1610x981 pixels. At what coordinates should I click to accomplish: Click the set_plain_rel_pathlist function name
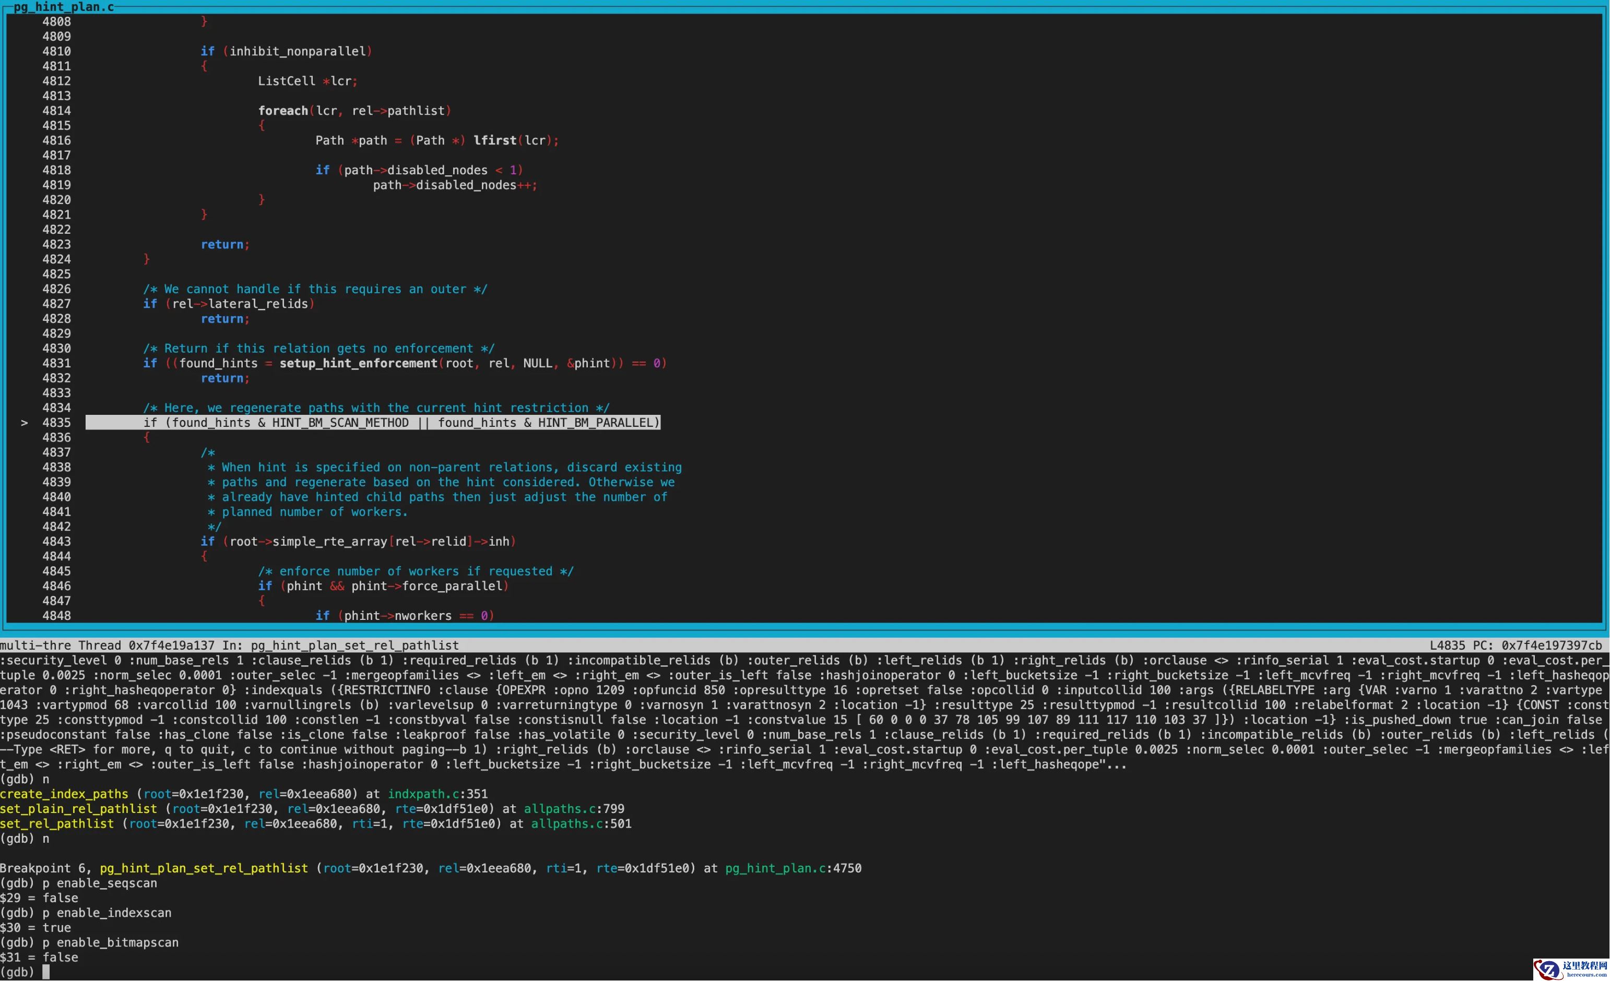[x=78, y=809]
